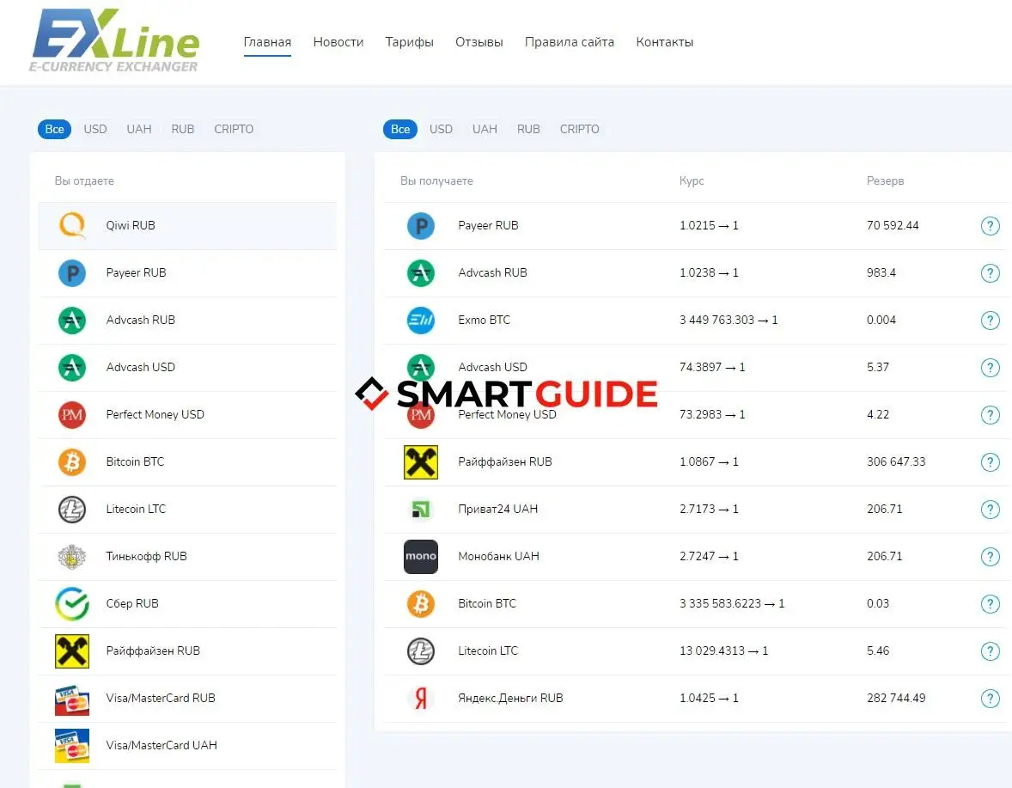The image size is (1012, 788).
Task: Select the Монобанк UAH mono icon
Action: (421, 556)
